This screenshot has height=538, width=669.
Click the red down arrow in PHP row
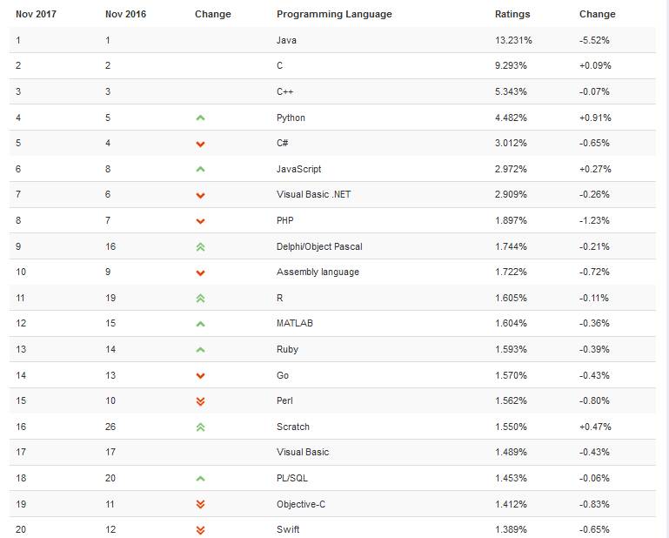coord(200,221)
